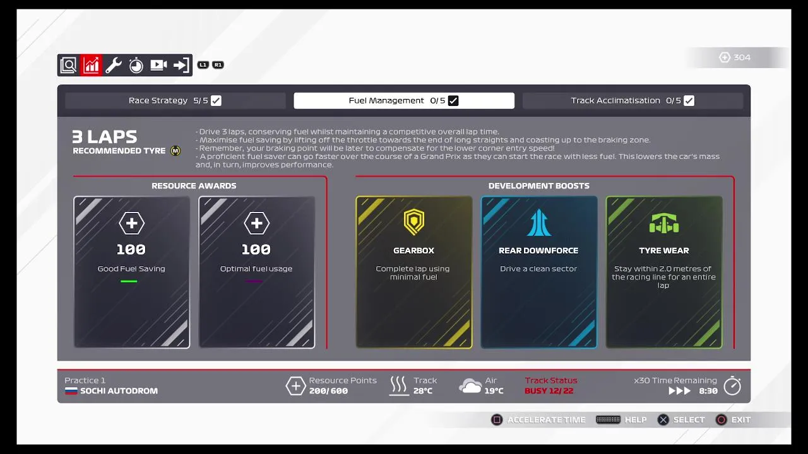Viewport: 808px width, 454px height.
Task: Click the Gearbox shield icon
Action: 413,222
